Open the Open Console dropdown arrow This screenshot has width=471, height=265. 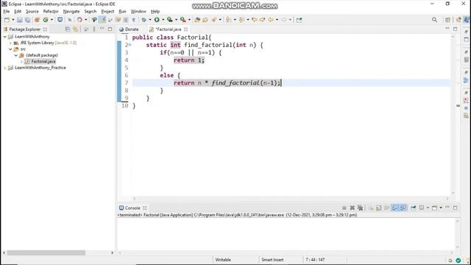coord(441,208)
